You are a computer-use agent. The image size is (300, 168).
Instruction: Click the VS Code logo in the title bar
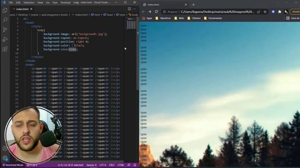coord(4,2)
